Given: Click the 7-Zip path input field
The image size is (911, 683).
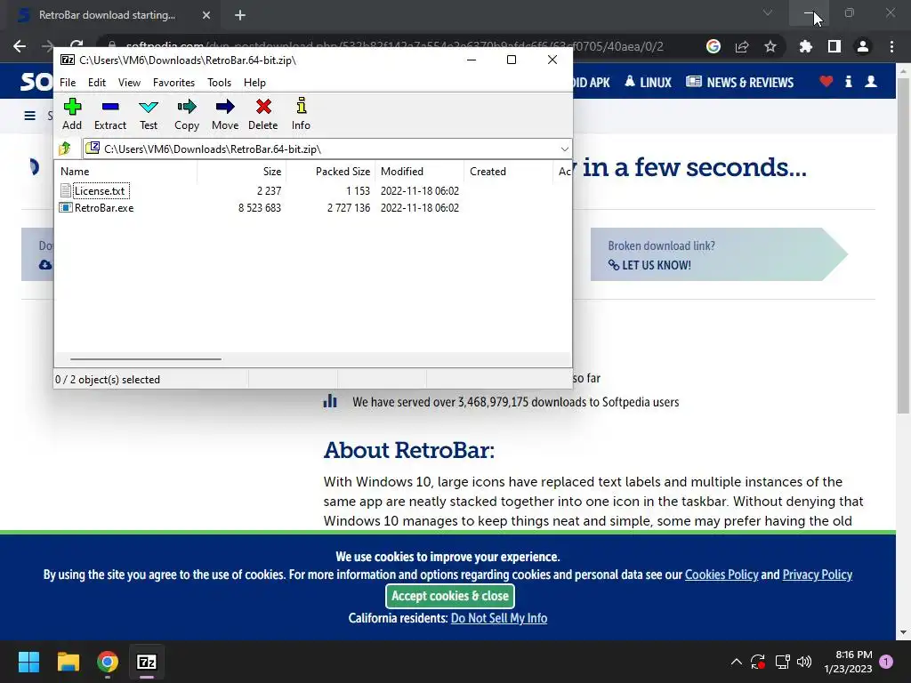Looking at the screenshot, I should tap(327, 149).
